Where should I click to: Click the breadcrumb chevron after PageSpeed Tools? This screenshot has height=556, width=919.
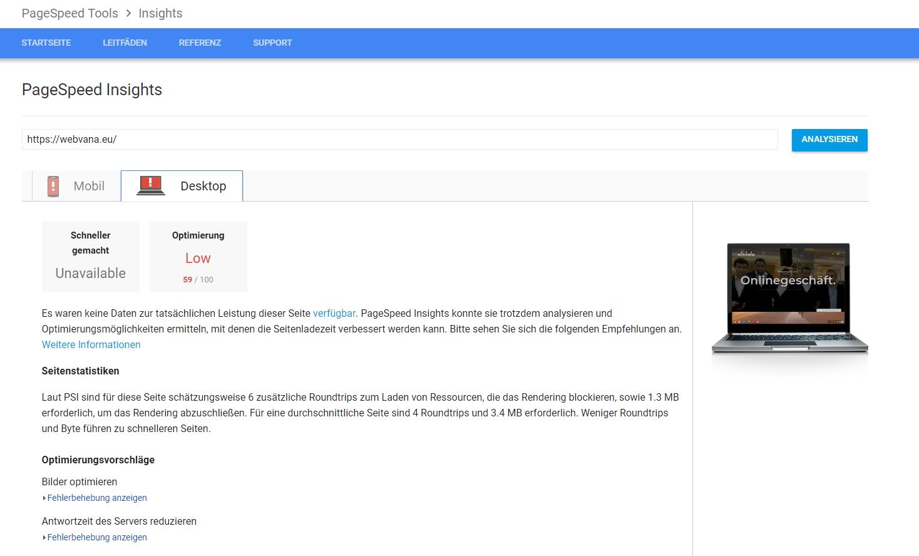pyautogui.click(x=128, y=13)
